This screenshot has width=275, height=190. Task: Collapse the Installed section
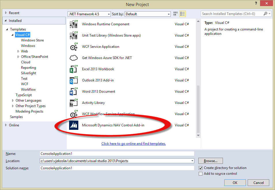5,20
